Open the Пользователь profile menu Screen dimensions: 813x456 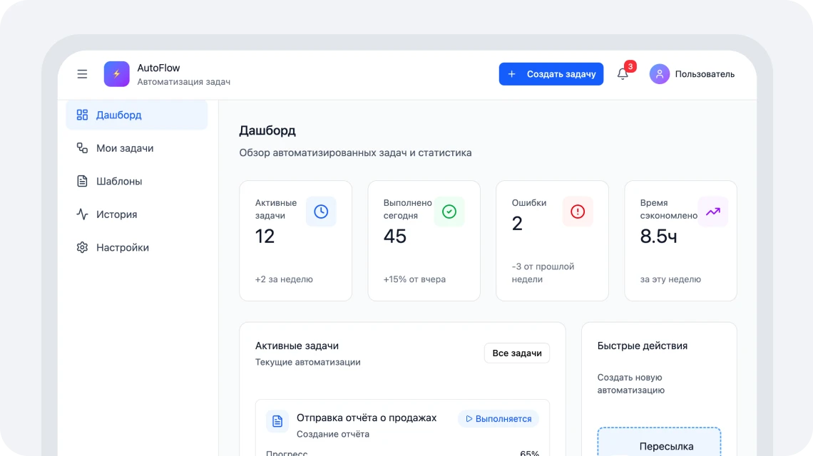pyautogui.click(x=704, y=74)
